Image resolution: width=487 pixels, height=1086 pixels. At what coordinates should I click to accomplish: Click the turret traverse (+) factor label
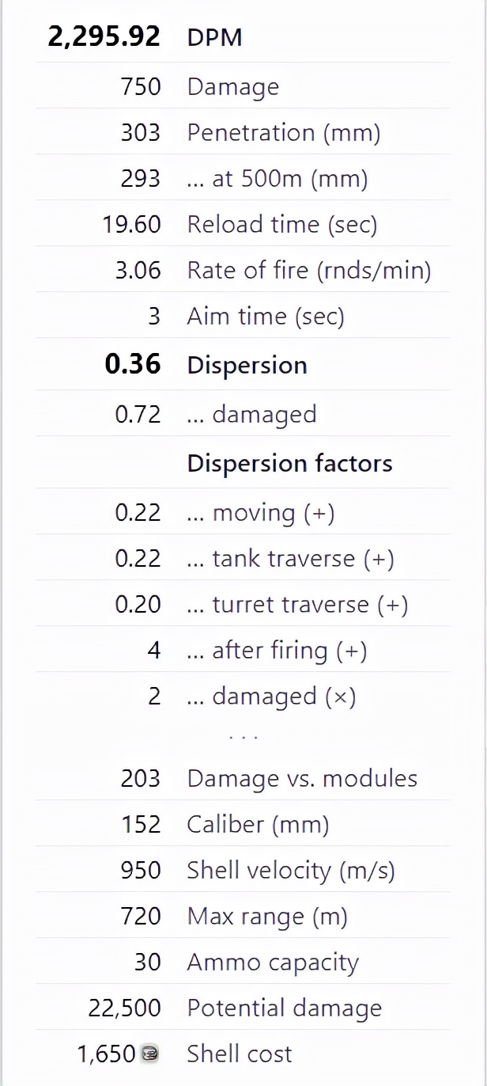coord(297,604)
